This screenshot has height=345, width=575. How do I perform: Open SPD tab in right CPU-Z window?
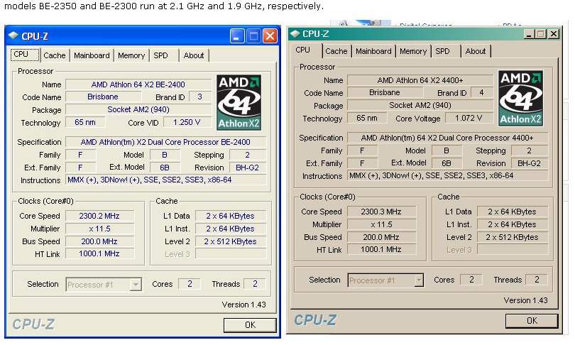(x=443, y=51)
